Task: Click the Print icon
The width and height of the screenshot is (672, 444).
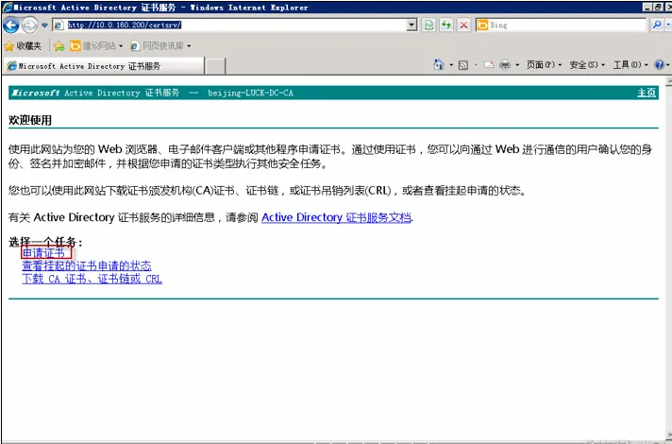Action: 505,65
